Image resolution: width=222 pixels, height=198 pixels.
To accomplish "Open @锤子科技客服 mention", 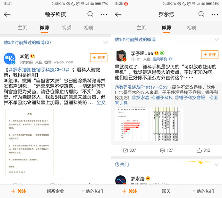I will tap(190, 97).
